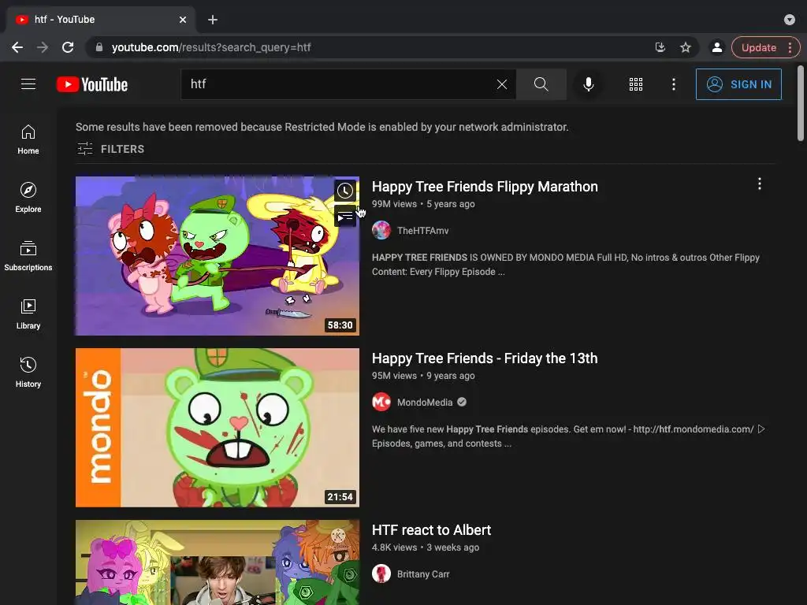Click the page vertical scrollbar

tap(801, 103)
